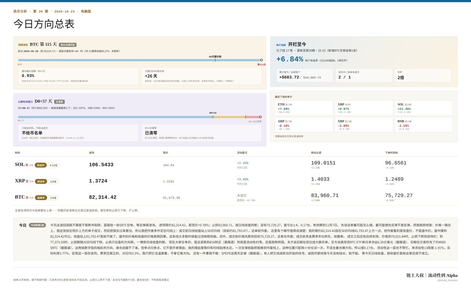Screen dimensions: 471x290
Task: Click the 完整战绩见交易记录追踪表 note
Action: coord(289,136)
